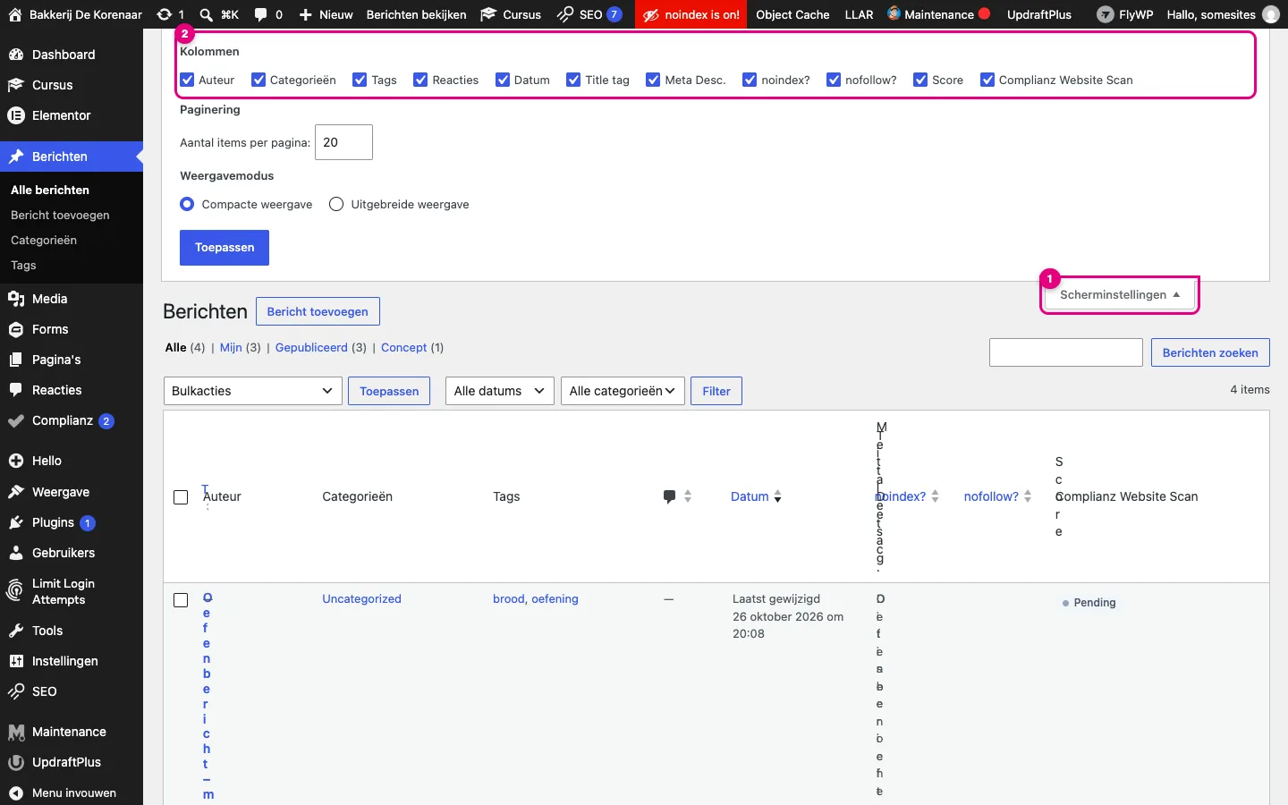The image size is (1288, 805).
Task: Select the Uitgebreide weergave radio button
Action: pyautogui.click(x=336, y=204)
